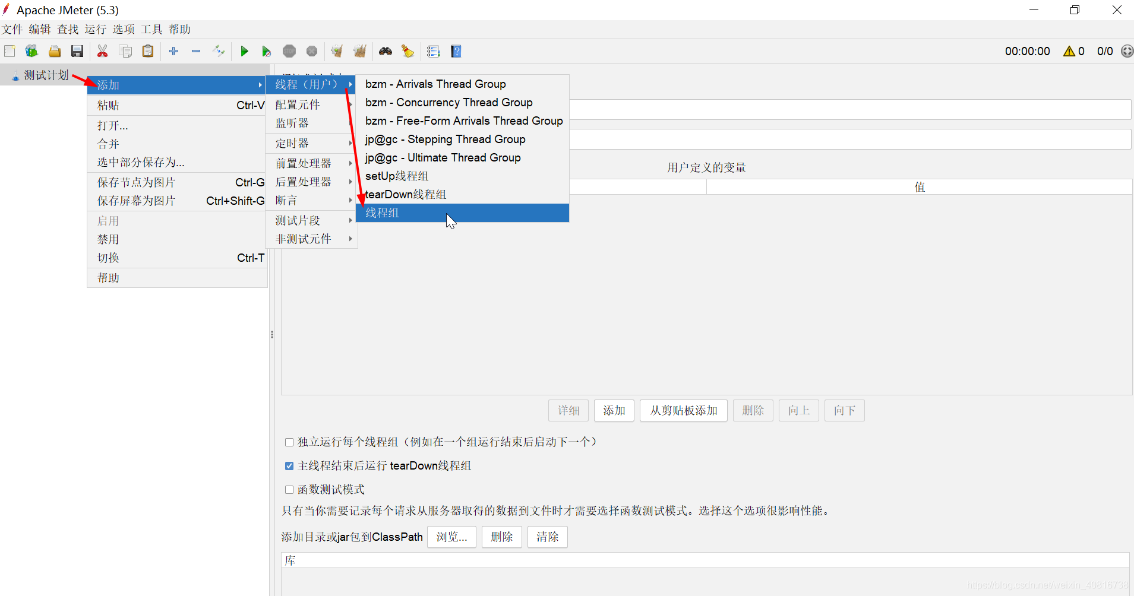The height and width of the screenshot is (596, 1134).
Task: Expand the 添加 submenu
Action: (x=177, y=85)
